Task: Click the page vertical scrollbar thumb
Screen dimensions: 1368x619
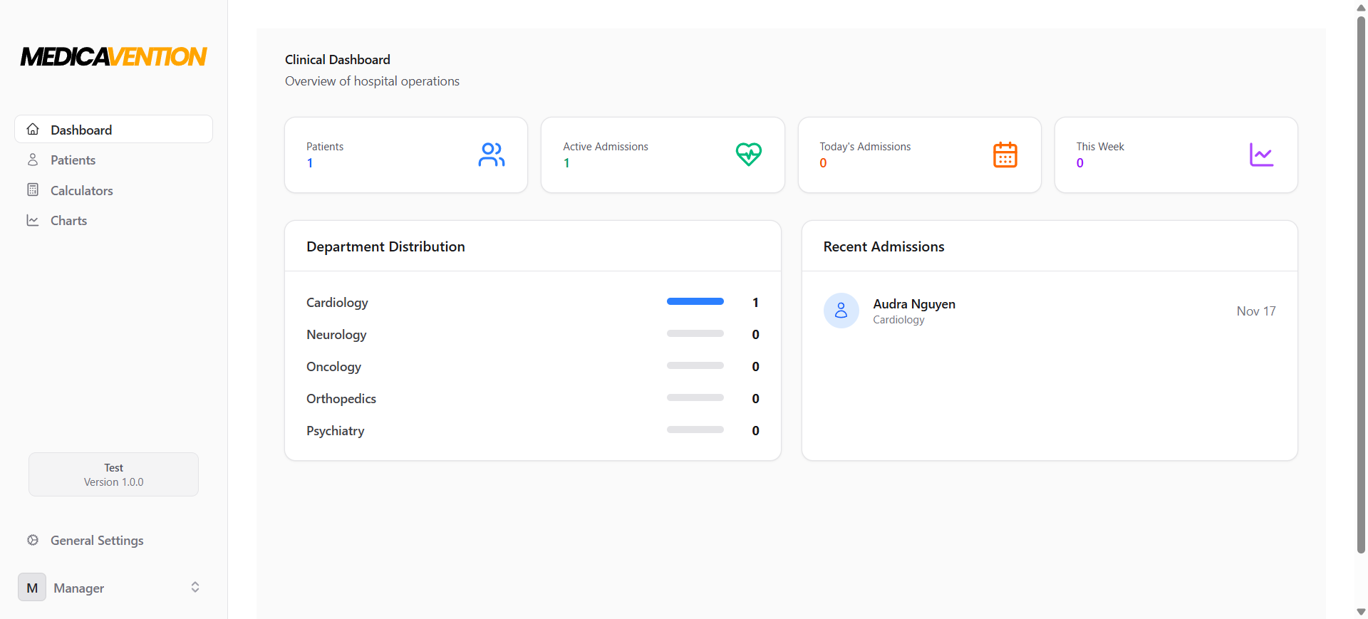Action: [x=1361, y=285]
